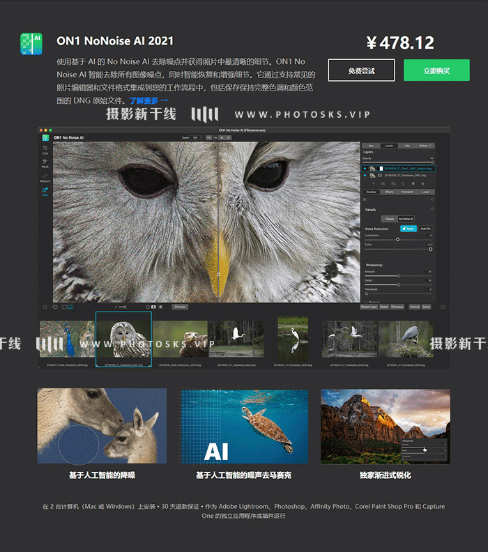Click the Done button
The height and width of the screenshot is (552, 488).
427,307
